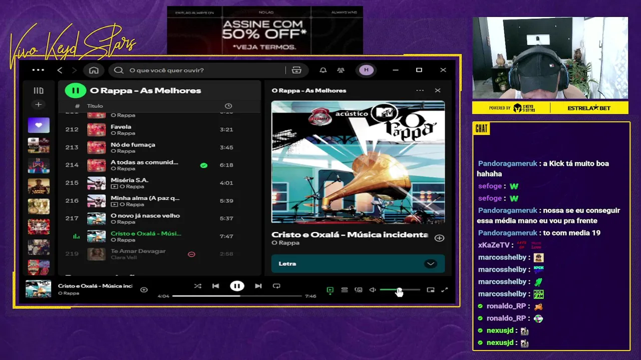This screenshot has width=641, height=360.
Task: Open the Browse icon beside search
Action: point(296,70)
